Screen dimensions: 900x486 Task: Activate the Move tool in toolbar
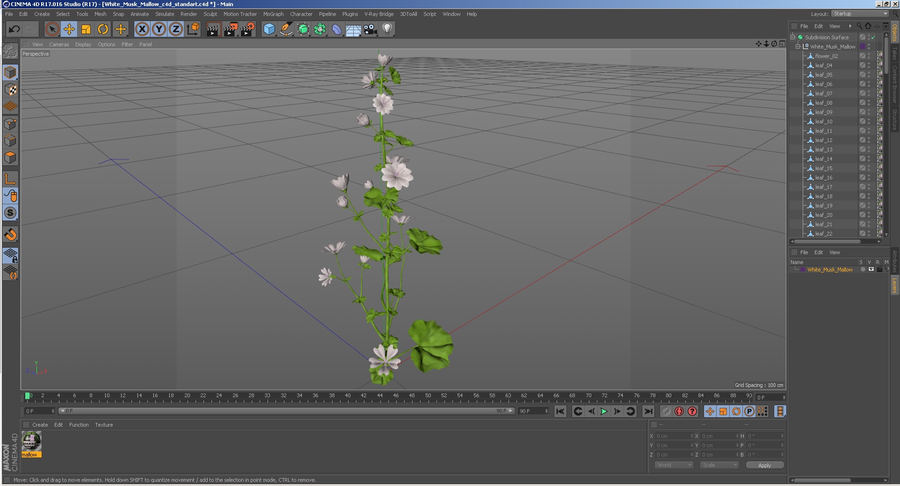point(69,29)
